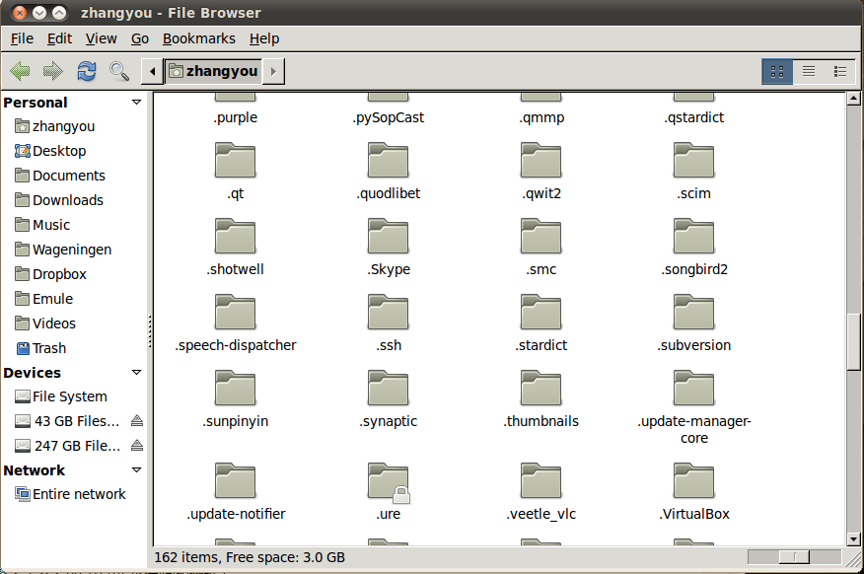Go forward with the green right arrow

pos(53,71)
